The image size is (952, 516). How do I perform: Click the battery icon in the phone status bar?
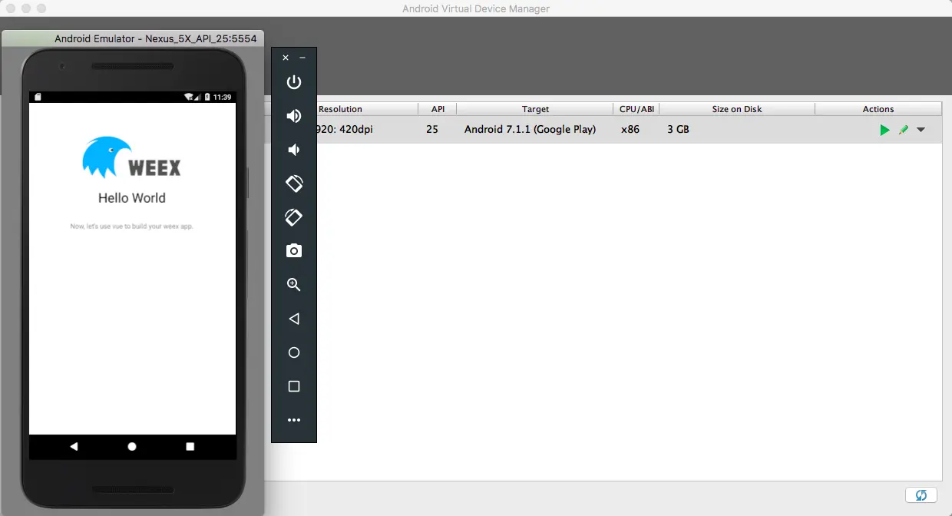207,98
